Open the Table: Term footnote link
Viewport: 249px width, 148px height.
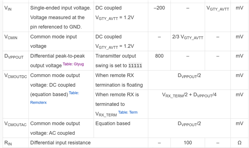pyautogui.click(x=128, y=112)
